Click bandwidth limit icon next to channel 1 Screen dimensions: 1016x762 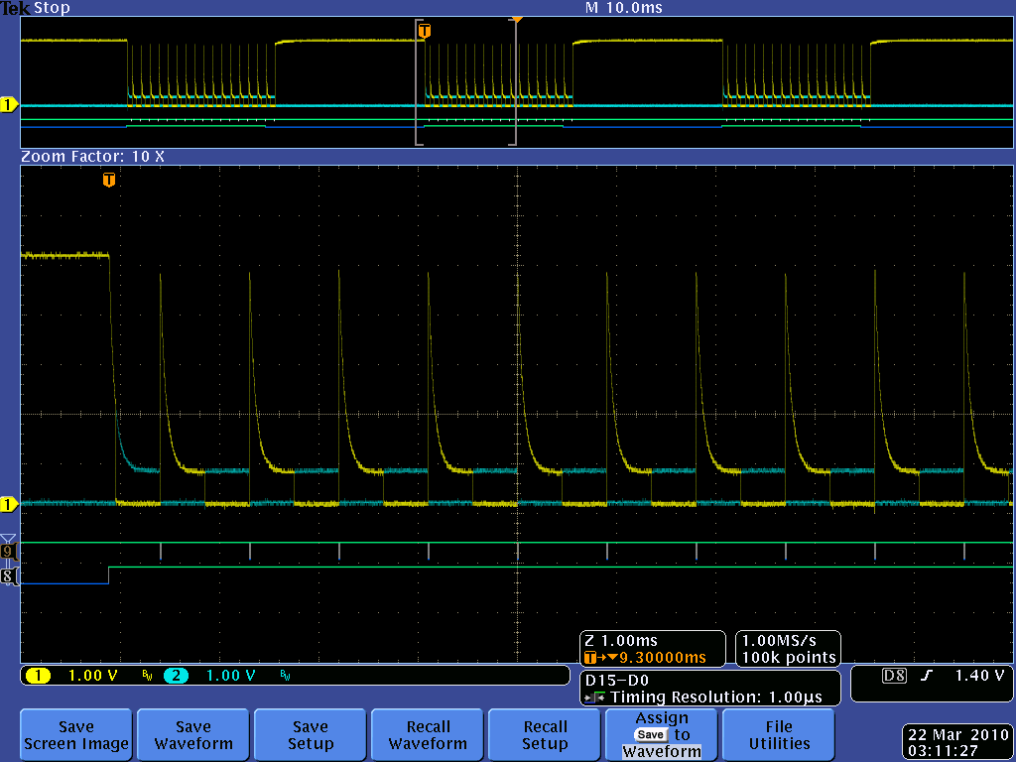147,676
